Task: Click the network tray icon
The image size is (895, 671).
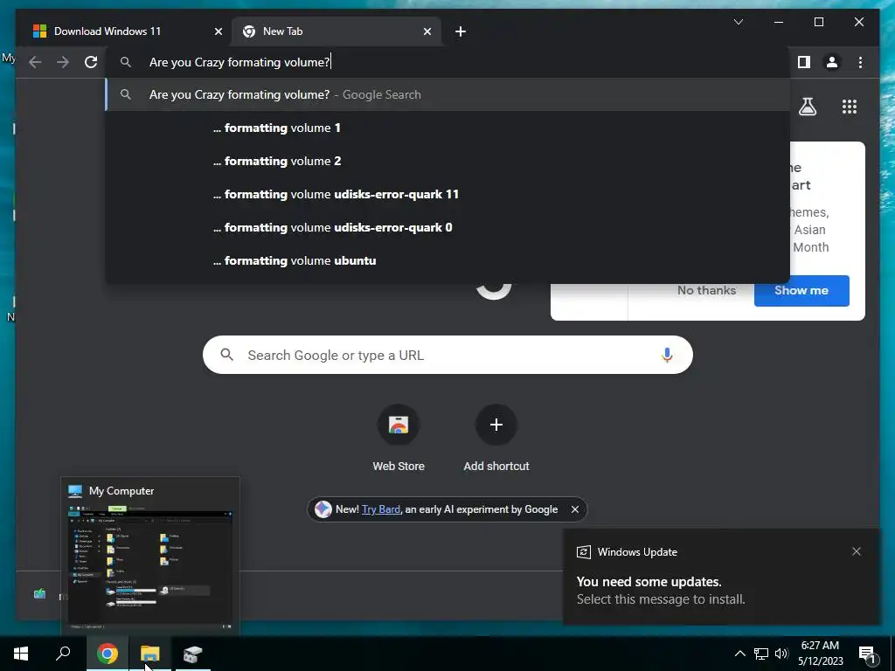Action: 761,654
